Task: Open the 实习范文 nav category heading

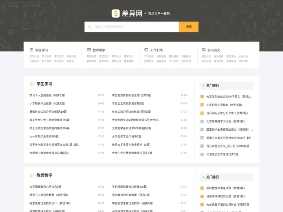Action: [214, 50]
